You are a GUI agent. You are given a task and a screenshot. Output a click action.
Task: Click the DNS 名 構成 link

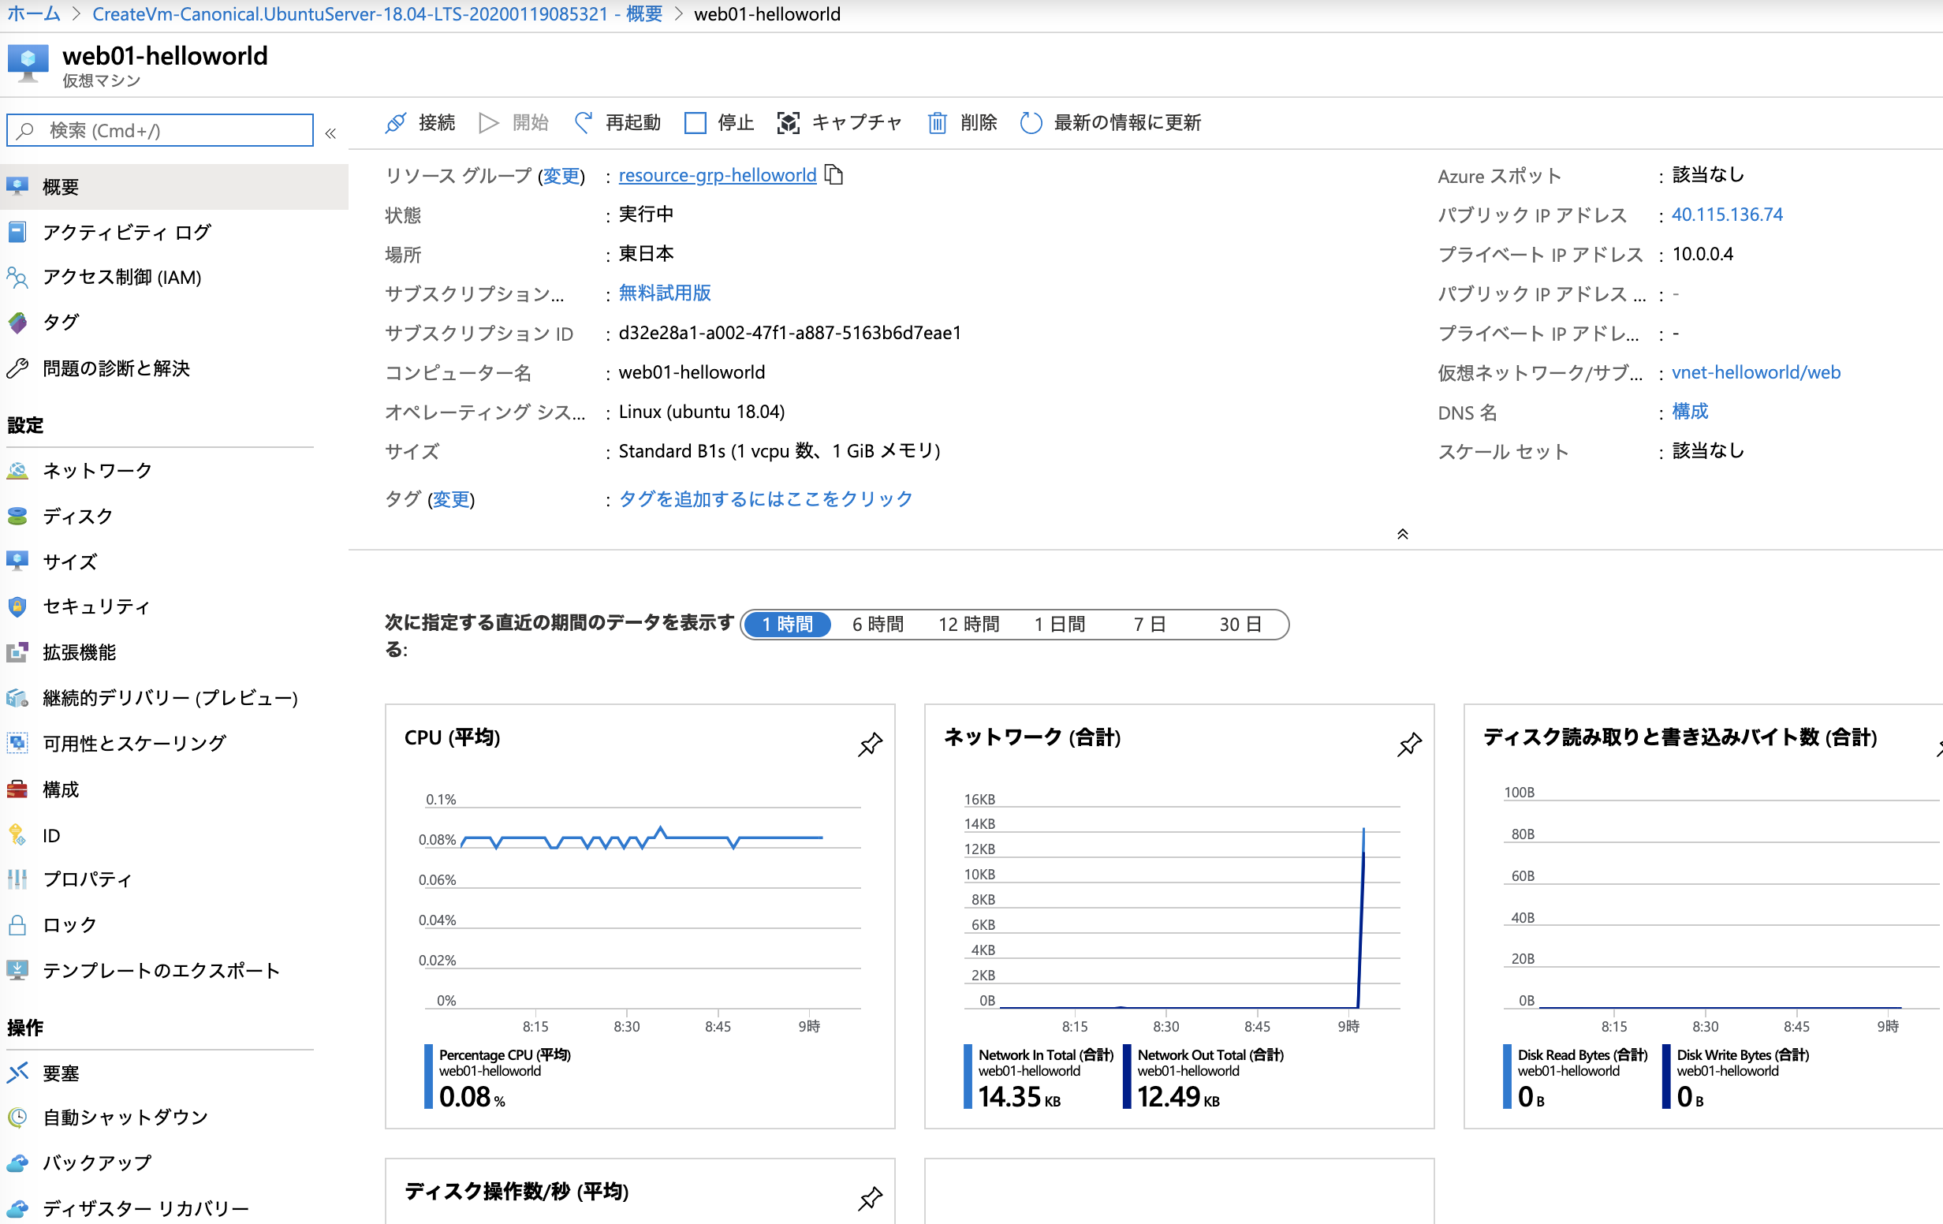point(1690,412)
